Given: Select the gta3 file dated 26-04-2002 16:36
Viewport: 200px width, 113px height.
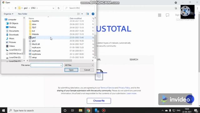Looking at the screenshot, I should 34,41.
